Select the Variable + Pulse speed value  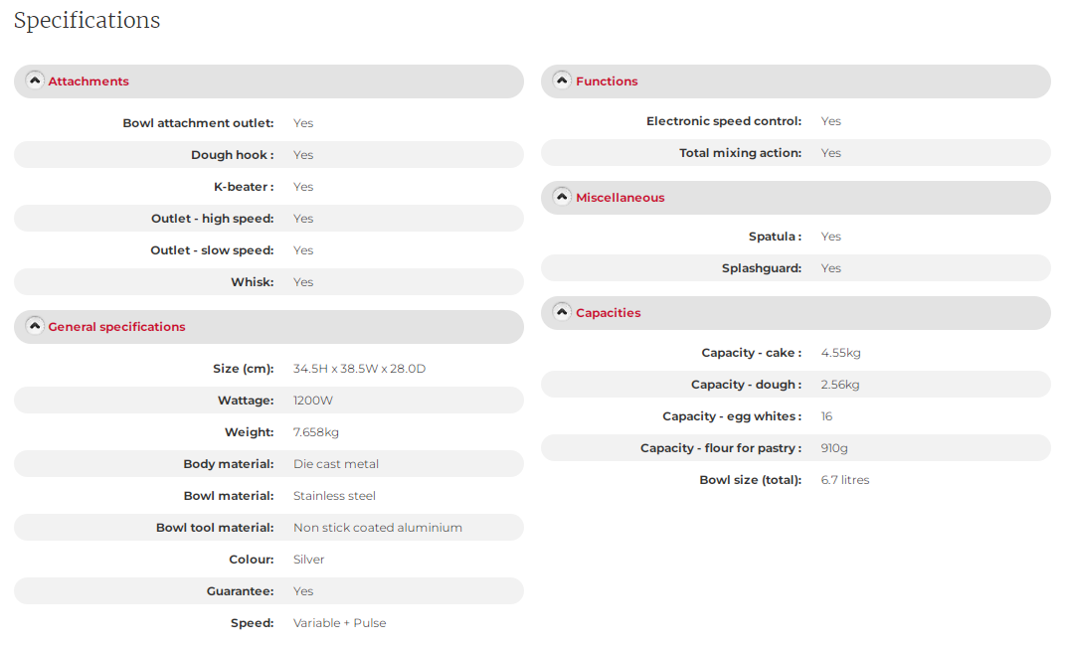point(339,623)
